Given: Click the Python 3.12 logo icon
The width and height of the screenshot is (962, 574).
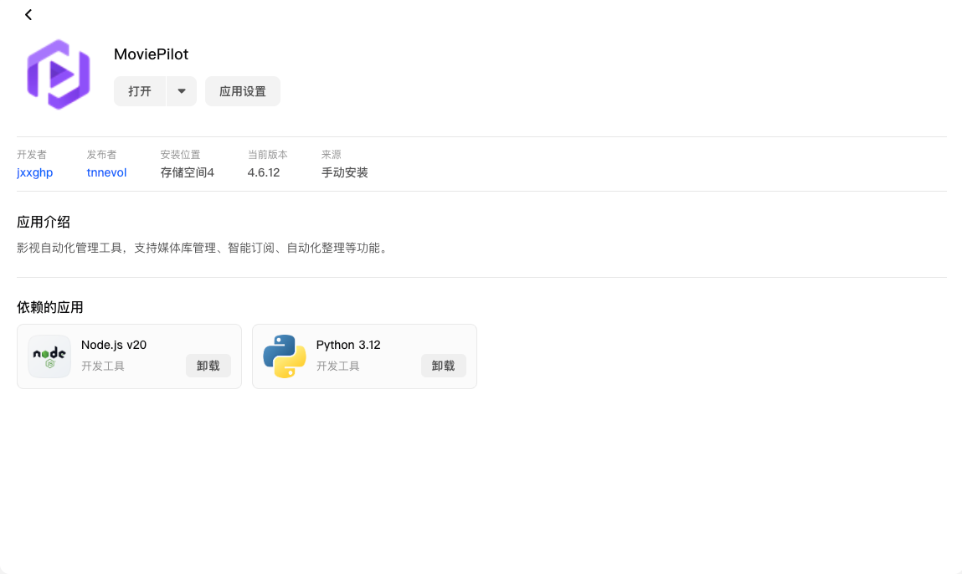Looking at the screenshot, I should 285,356.
